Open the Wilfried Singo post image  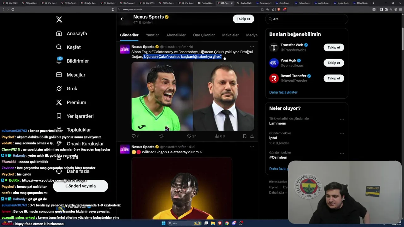tap(181, 188)
